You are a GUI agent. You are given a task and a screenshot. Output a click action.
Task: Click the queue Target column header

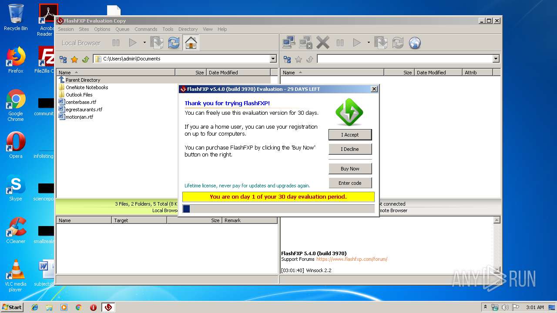click(139, 220)
